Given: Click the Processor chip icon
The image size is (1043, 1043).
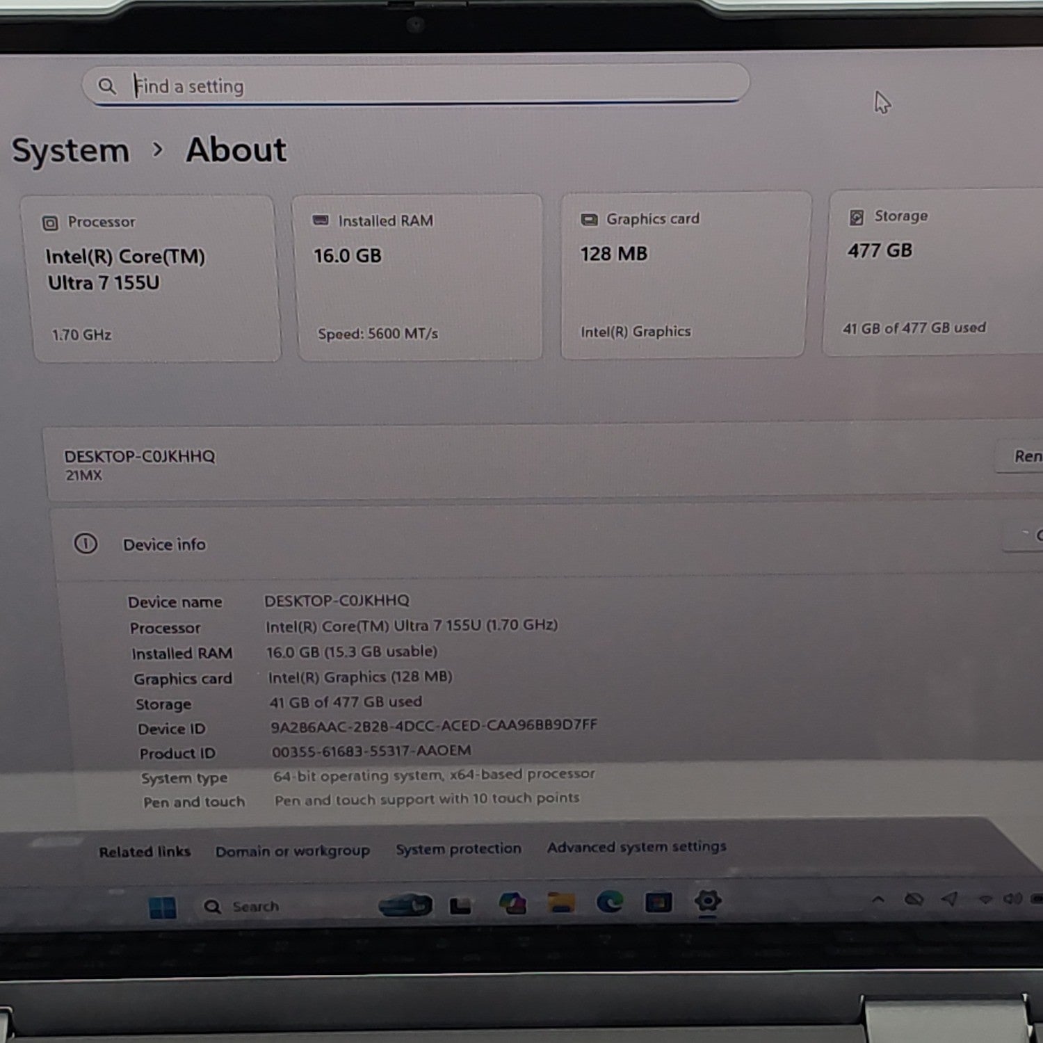Looking at the screenshot, I should [x=50, y=223].
